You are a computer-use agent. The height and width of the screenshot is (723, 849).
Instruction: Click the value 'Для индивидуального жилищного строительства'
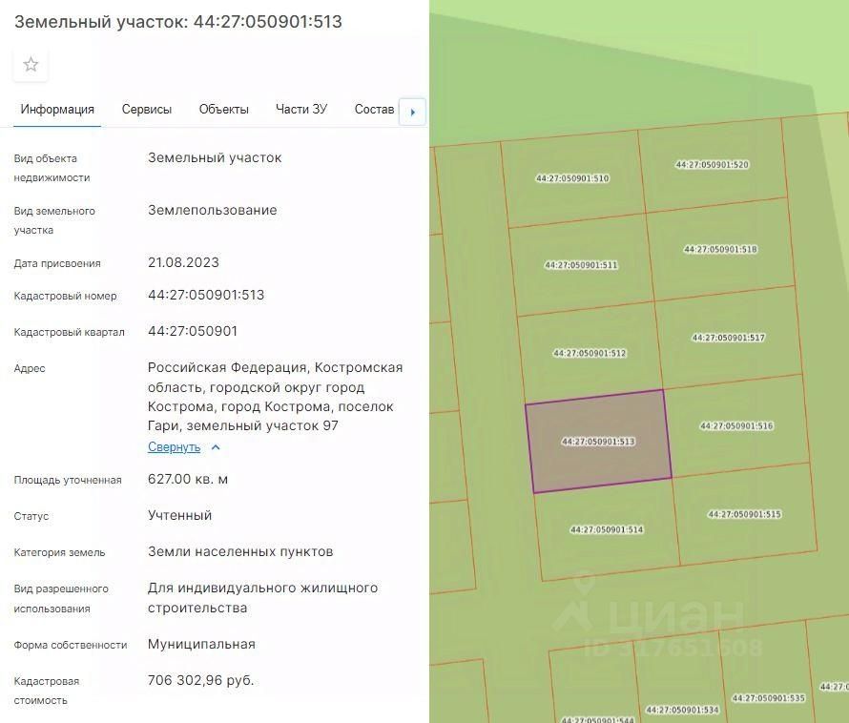click(262, 598)
